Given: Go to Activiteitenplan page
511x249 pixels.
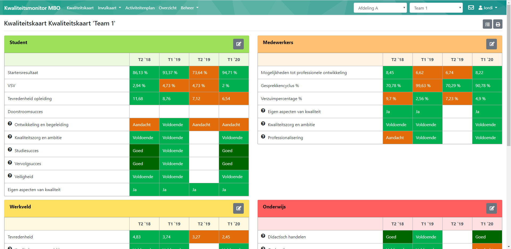Looking at the screenshot, I should pos(140,8).
